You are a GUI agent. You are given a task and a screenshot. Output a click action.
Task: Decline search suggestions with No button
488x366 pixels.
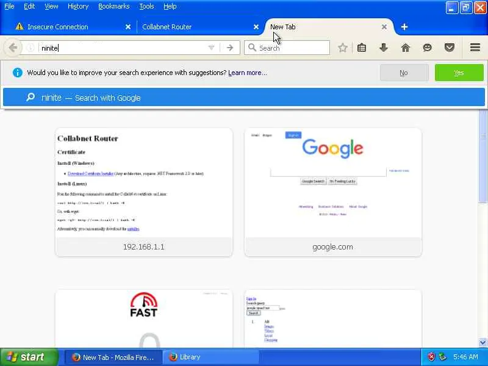pyautogui.click(x=404, y=73)
